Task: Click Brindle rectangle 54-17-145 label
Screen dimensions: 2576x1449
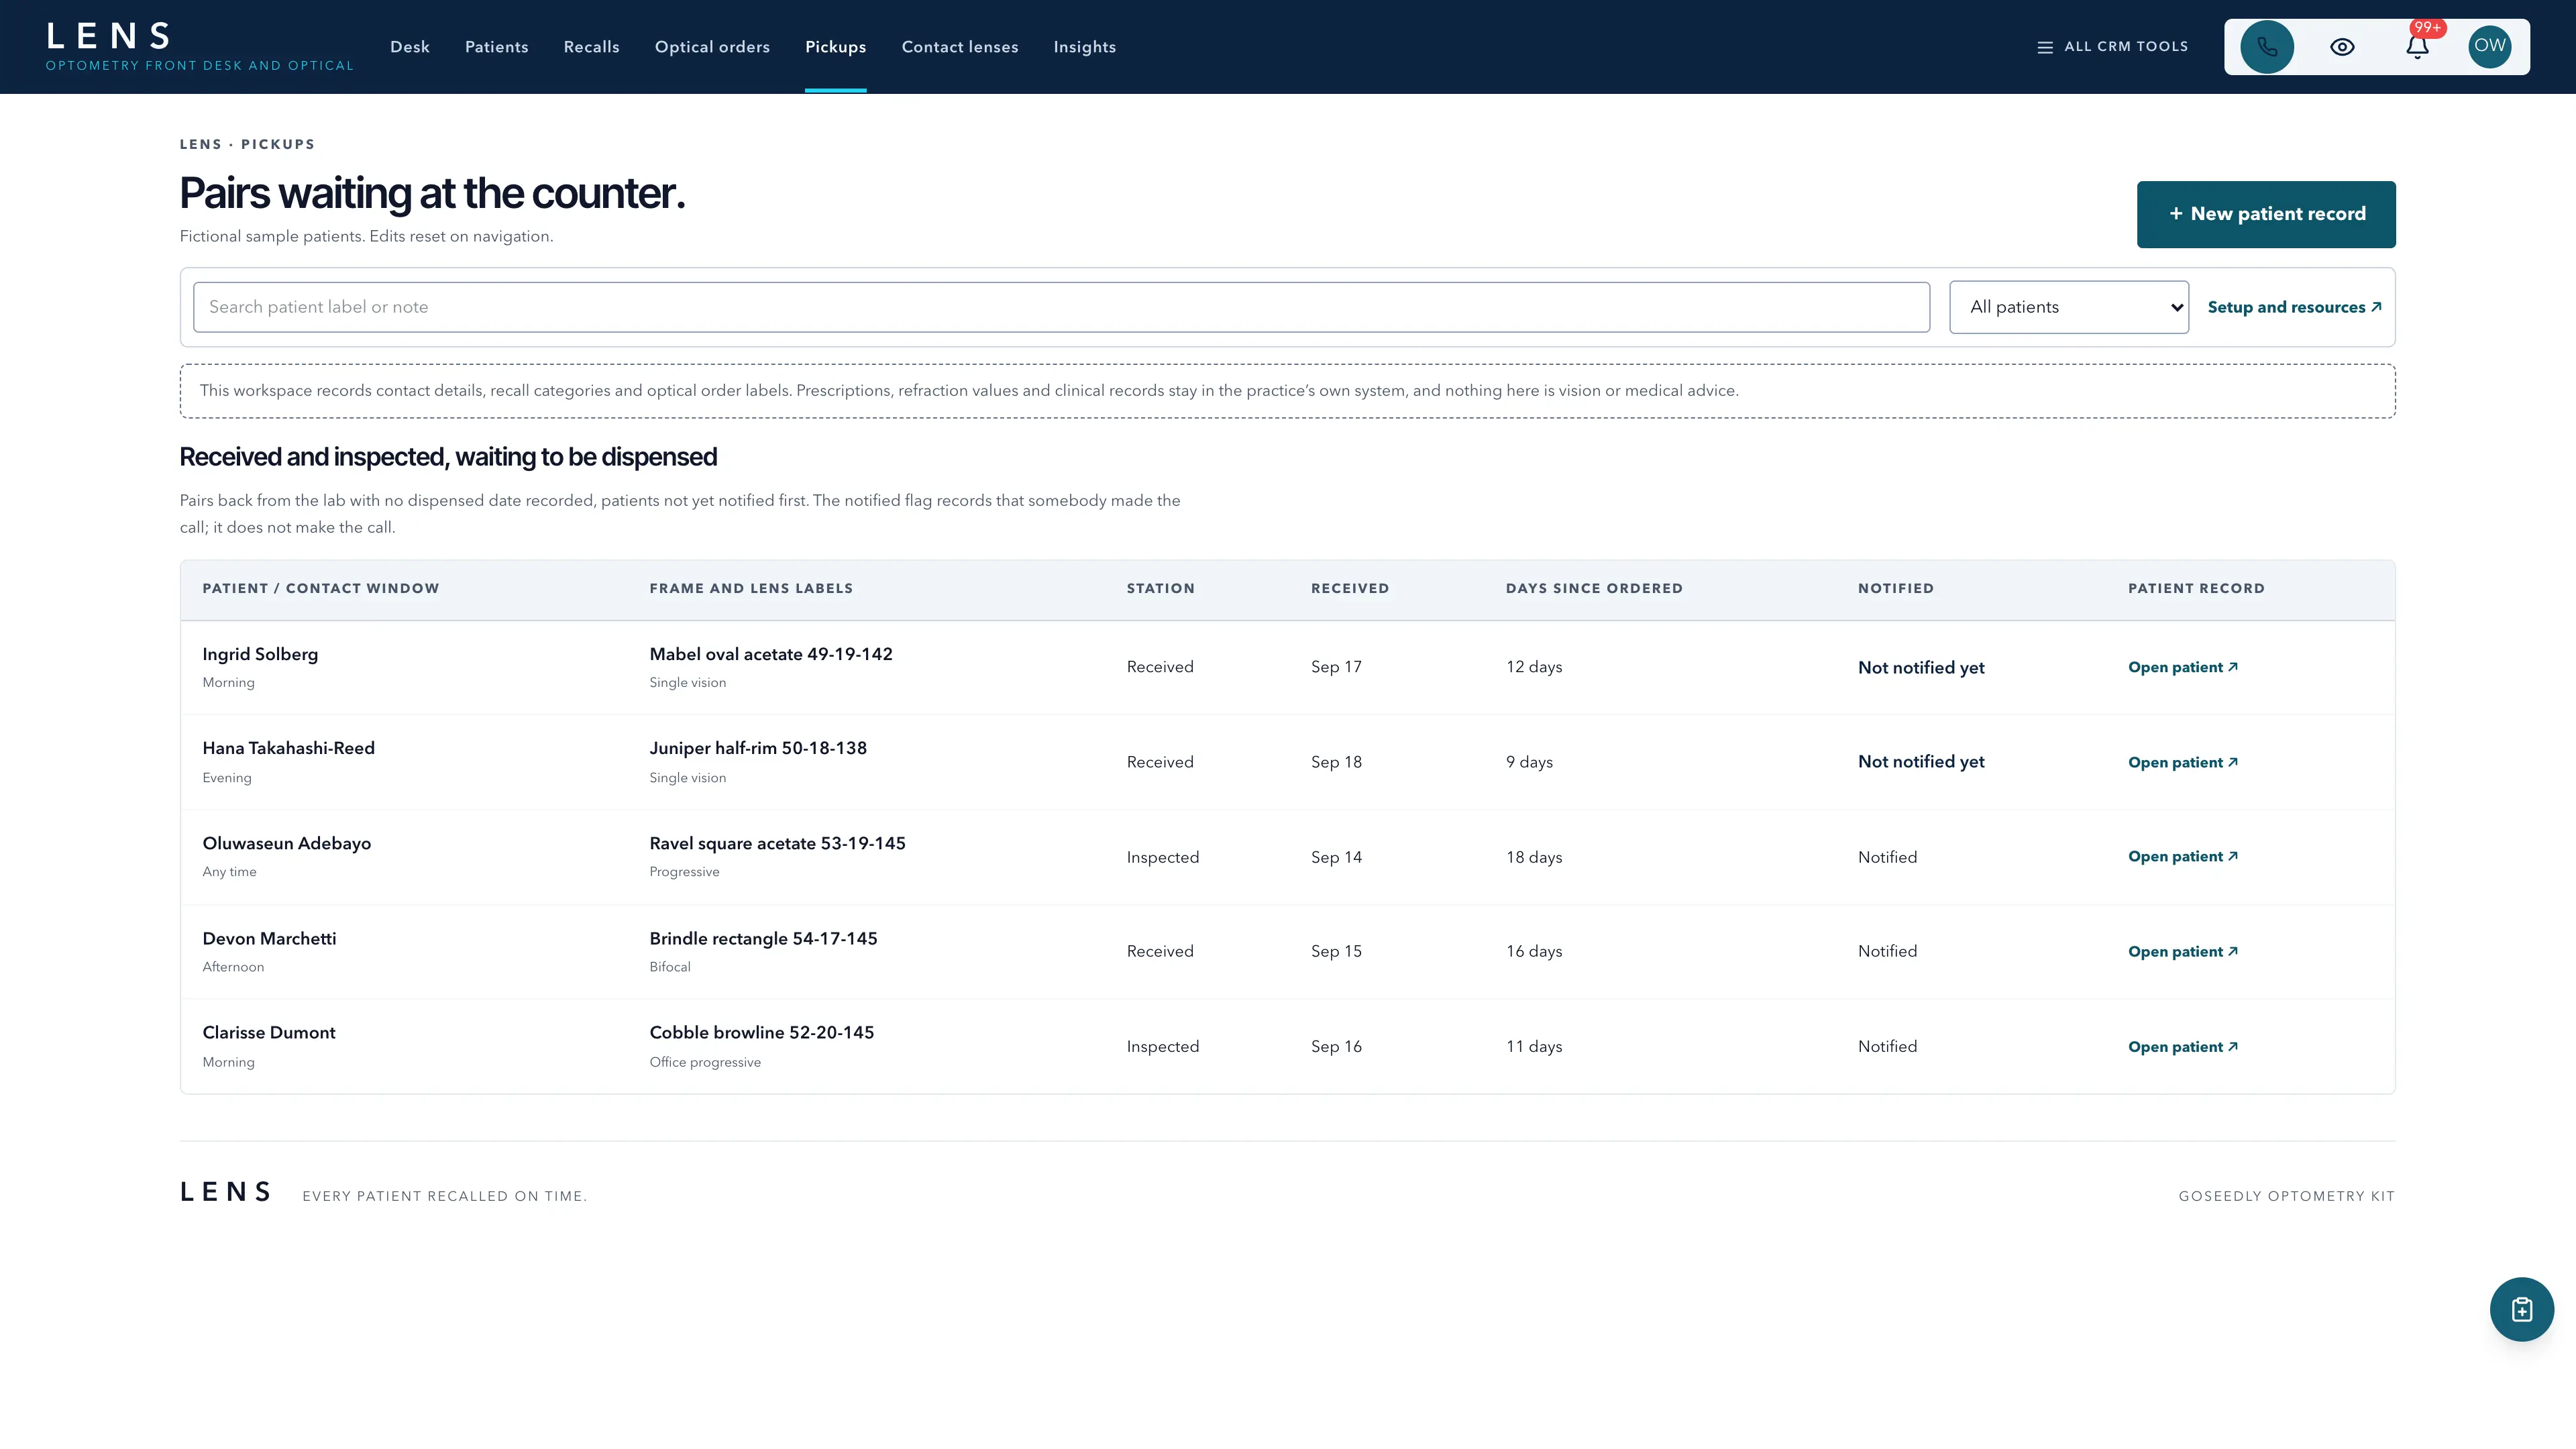Action: pyautogui.click(x=763, y=938)
